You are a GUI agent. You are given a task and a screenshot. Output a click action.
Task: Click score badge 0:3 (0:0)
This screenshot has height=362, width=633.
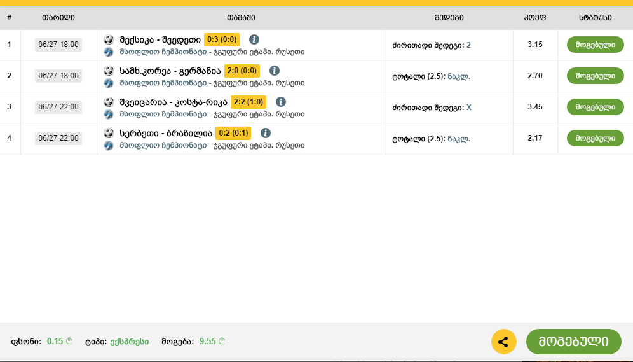tap(222, 39)
